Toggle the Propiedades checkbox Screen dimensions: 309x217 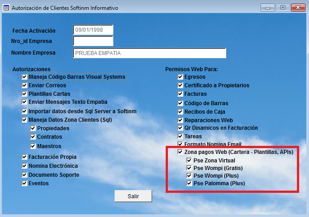pyautogui.click(x=33, y=128)
